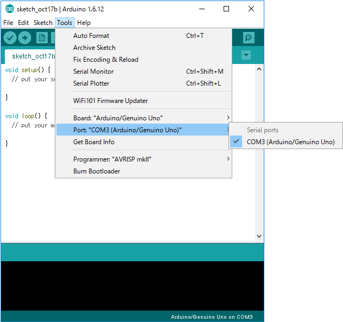
Task: Open WiFi101 Firmware Updater
Action: coord(143,101)
